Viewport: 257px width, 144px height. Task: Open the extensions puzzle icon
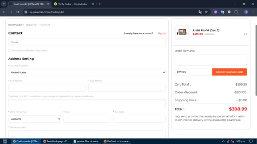pyautogui.click(x=236, y=12)
